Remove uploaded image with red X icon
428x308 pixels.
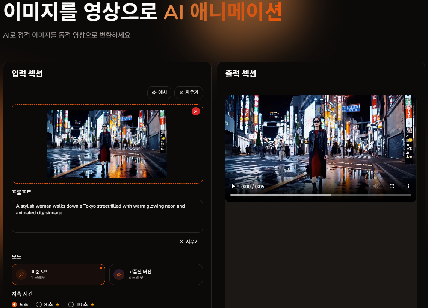[x=196, y=111]
